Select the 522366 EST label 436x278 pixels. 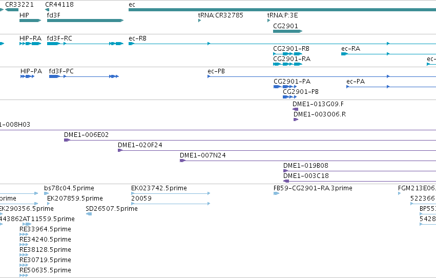423,198
